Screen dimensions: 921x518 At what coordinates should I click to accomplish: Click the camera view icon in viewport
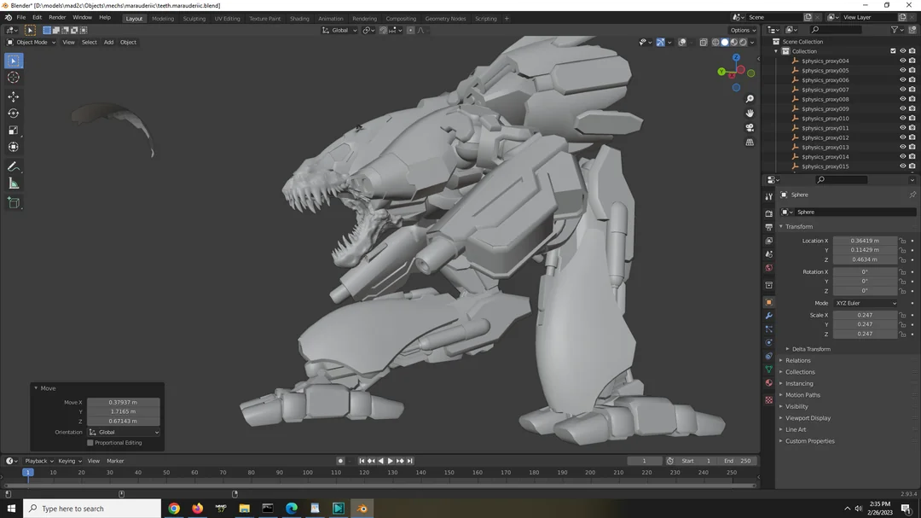[x=750, y=128]
